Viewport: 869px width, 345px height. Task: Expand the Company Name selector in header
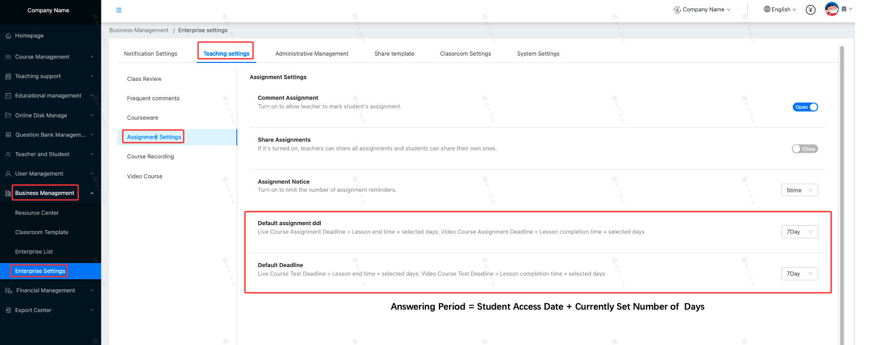[702, 9]
